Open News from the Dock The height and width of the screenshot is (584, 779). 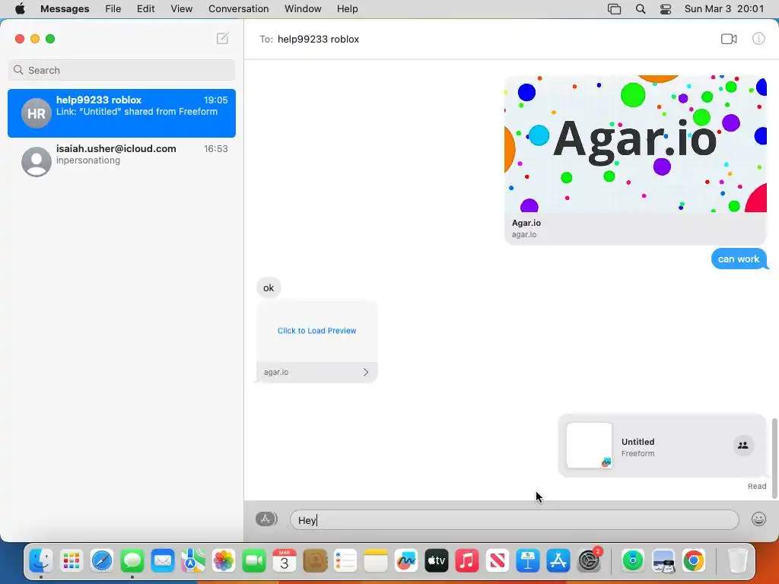coord(498,560)
